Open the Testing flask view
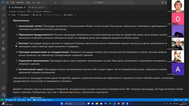Image resolution: width=189 pixels, height=106 pixels. click(x=3, y=42)
